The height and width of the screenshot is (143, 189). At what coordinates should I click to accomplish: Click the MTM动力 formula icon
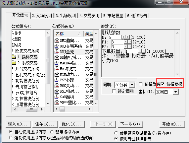pyautogui.click(x=57, y=74)
